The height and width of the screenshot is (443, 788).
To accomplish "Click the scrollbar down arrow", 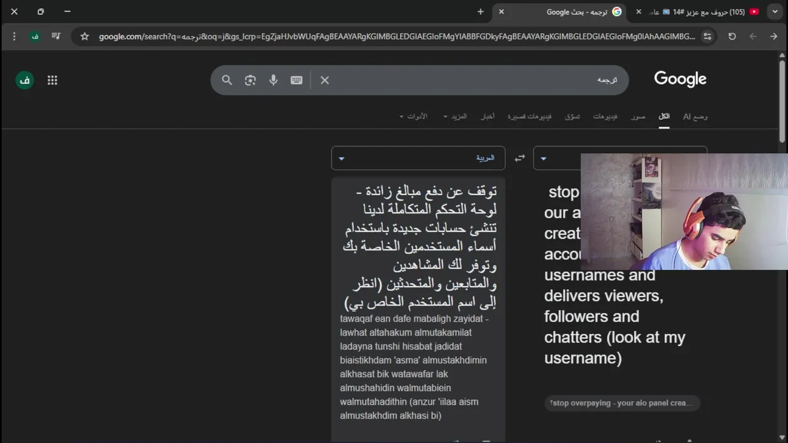I will (782, 437).
